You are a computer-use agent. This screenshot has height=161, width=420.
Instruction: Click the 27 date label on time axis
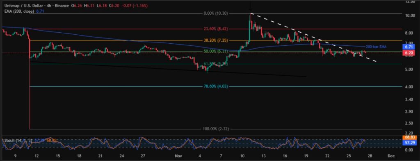click(x=143, y=156)
